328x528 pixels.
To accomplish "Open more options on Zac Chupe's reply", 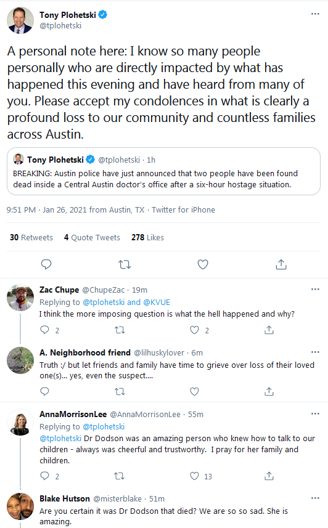I will coord(315,289).
